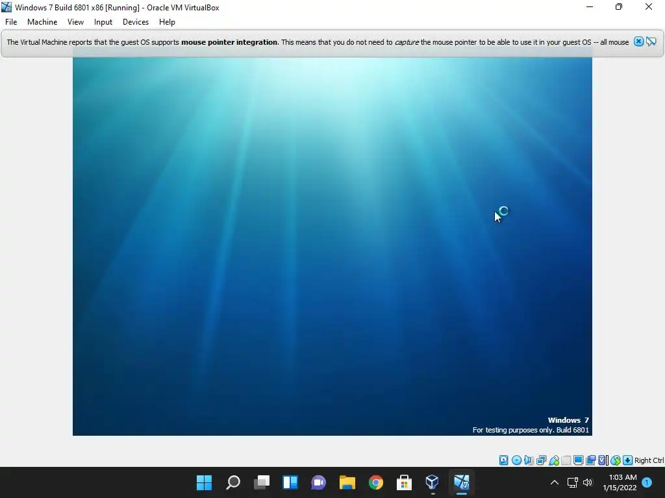665x498 pixels.
Task: Expand hidden system tray icons
Action: click(555, 482)
